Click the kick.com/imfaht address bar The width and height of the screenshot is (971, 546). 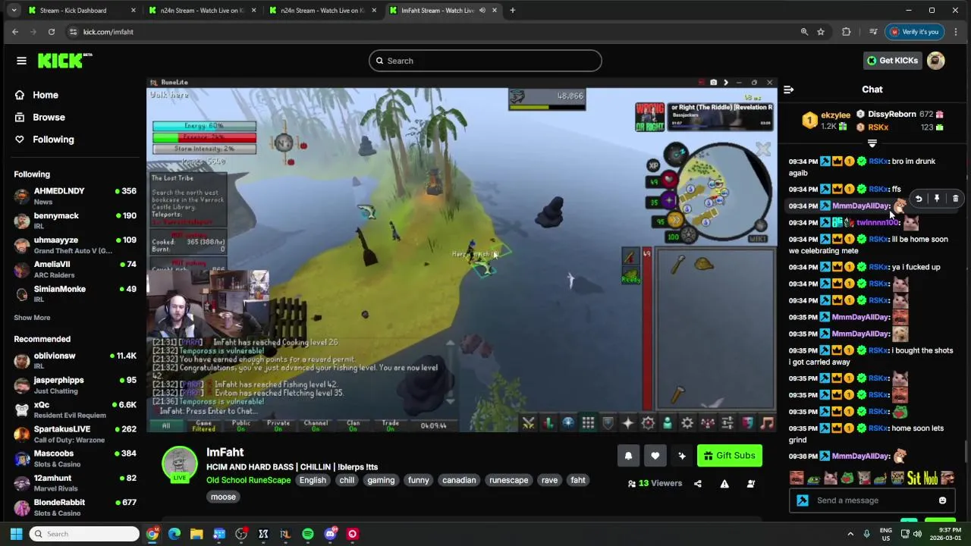click(x=432, y=32)
